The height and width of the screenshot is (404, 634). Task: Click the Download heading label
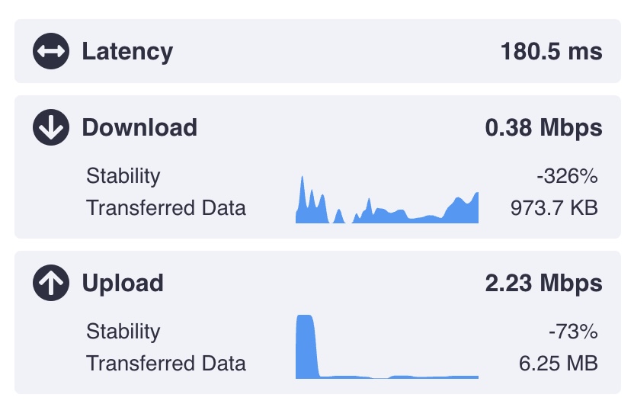click(139, 127)
